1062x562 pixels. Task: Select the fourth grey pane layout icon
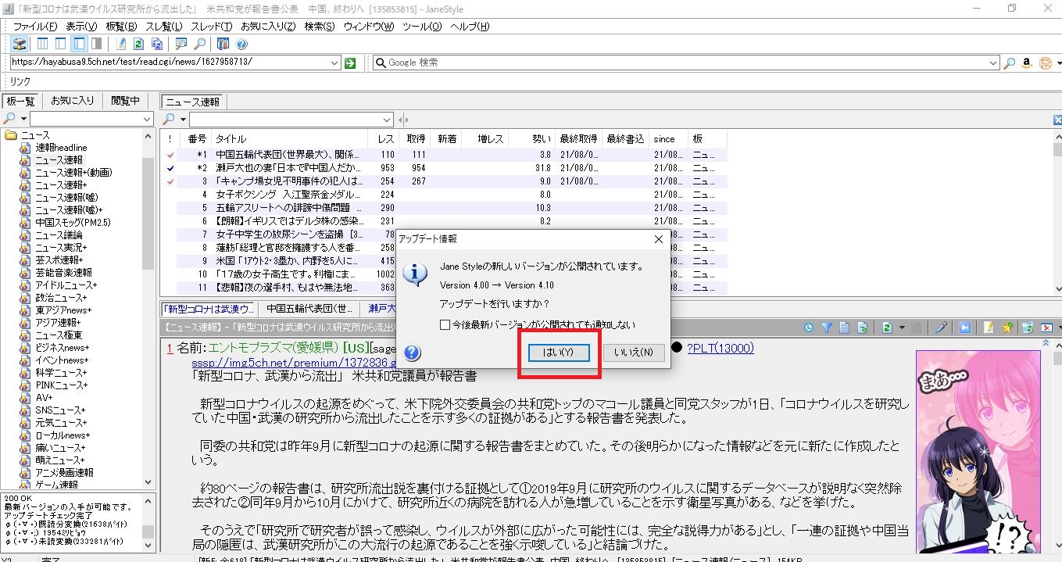pos(96,43)
